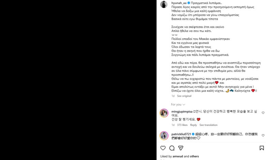266x160 pixels.
Task: Save the post with the bookmark icon
Action: (x=262, y=148)
